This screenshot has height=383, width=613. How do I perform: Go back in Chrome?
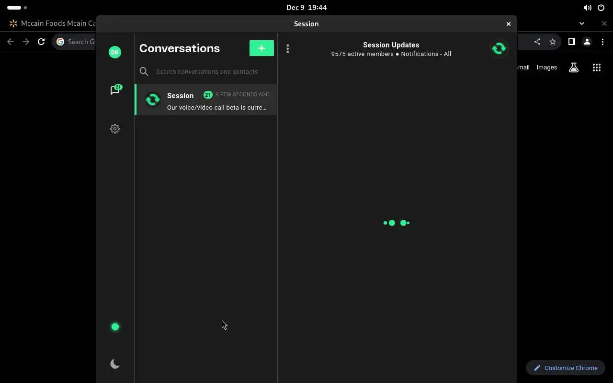pyautogui.click(x=11, y=42)
